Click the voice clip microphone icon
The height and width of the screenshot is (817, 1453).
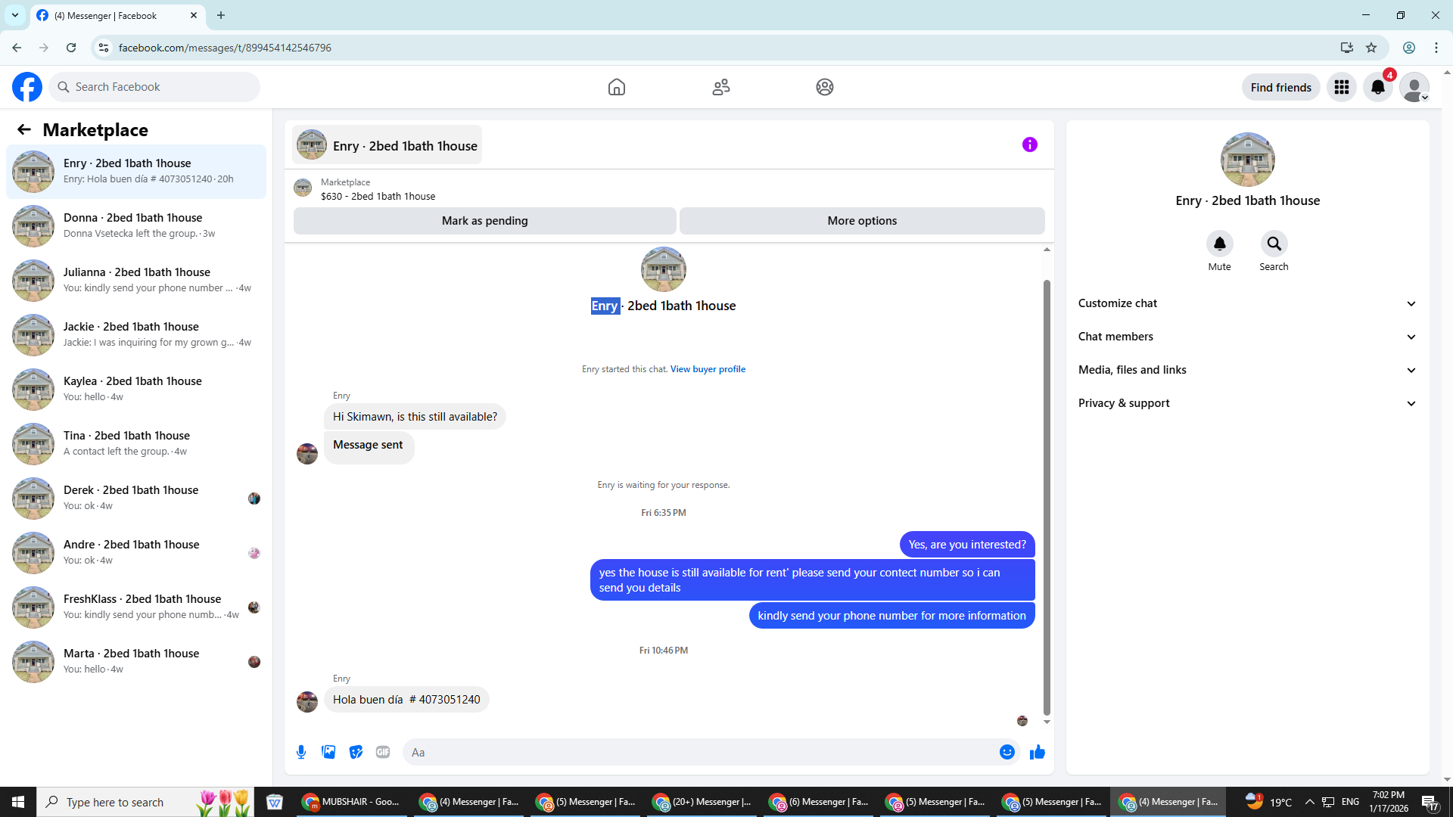(301, 752)
